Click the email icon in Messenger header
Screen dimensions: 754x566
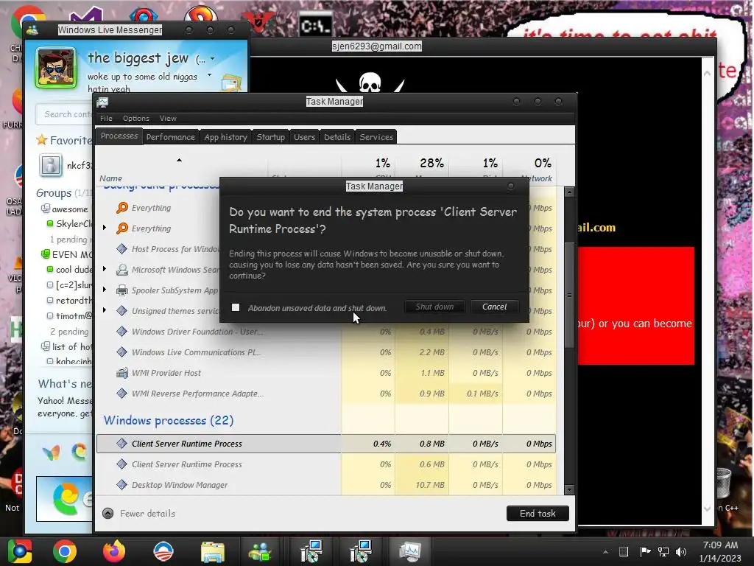pyautogui.click(x=230, y=83)
